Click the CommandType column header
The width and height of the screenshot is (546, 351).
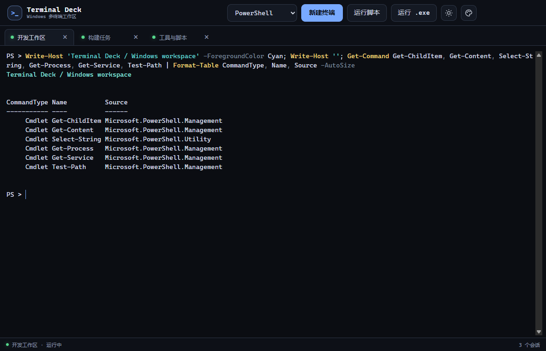[x=27, y=102]
